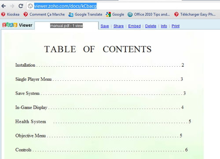The height and width of the screenshot is (159, 220).
Task: Click the Télécharger Easy Ph bookmark icon
Action: [x=176, y=14]
